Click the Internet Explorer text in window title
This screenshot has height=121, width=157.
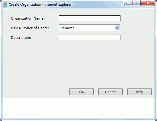point(58,5)
